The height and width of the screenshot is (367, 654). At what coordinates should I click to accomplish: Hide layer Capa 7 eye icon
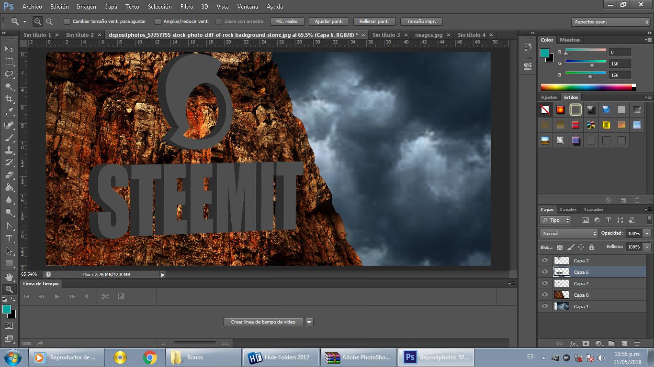click(544, 260)
